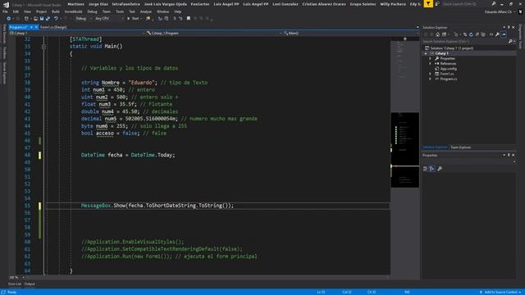The width and height of the screenshot is (525, 295).
Task: Click the Sync with Active Document icon
Action: click(x=465, y=34)
